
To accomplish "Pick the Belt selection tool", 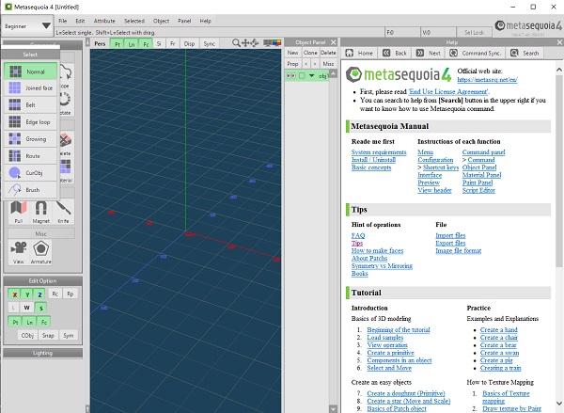I will [31, 105].
